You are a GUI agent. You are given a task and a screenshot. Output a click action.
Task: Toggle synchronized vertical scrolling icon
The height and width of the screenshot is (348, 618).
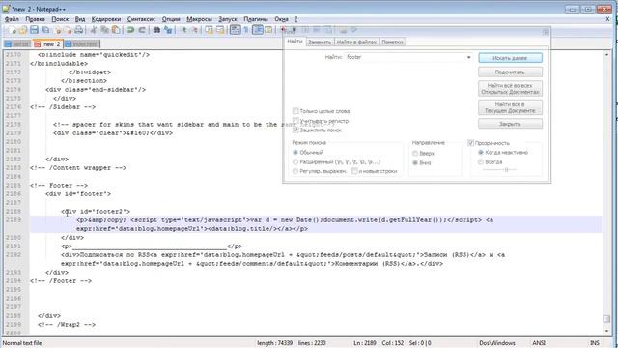tap(209, 30)
